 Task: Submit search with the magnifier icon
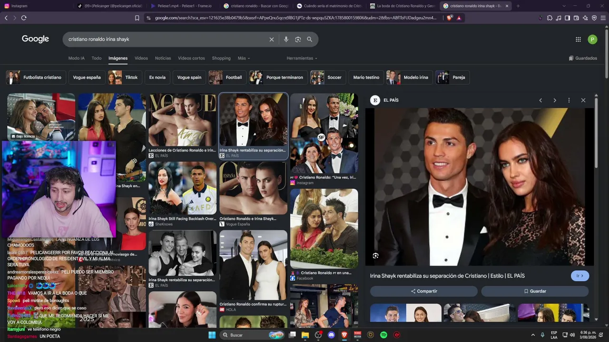(x=309, y=39)
